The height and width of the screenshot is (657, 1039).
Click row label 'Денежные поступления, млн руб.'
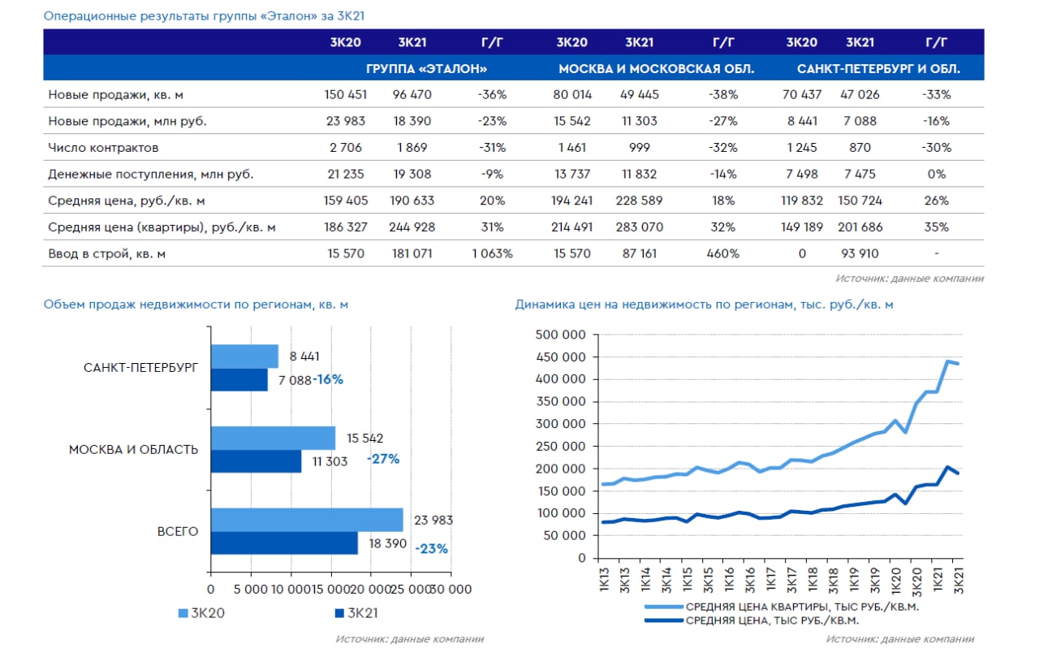pyautogui.click(x=151, y=174)
